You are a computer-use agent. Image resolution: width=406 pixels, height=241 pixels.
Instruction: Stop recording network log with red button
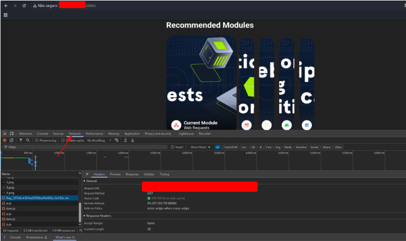click(4, 140)
